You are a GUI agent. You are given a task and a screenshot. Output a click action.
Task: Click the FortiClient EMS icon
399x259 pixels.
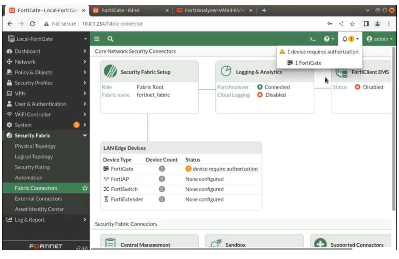(342, 73)
